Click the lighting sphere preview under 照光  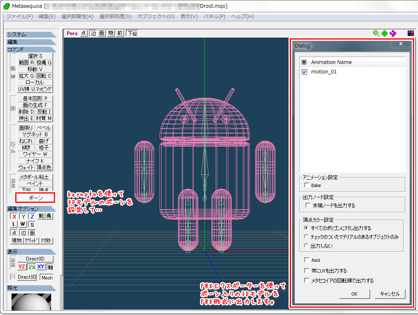pyautogui.click(x=31, y=302)
